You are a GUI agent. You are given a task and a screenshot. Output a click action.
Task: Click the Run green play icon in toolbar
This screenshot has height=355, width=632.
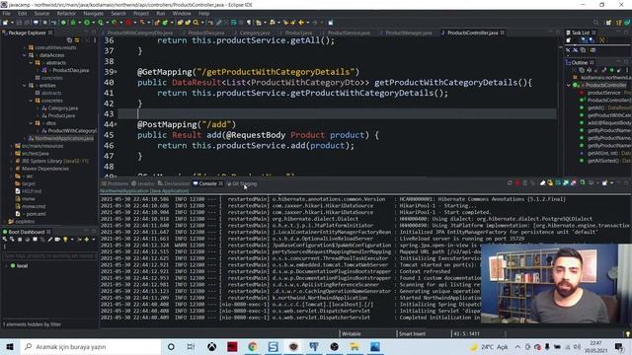87,23
